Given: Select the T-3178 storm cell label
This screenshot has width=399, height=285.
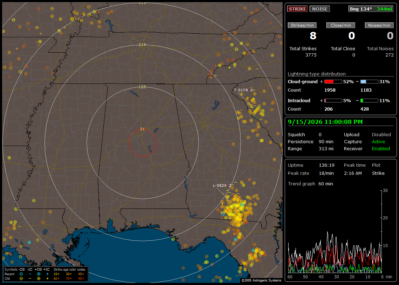Looking at the screenshot, I should tap(243, 90).
